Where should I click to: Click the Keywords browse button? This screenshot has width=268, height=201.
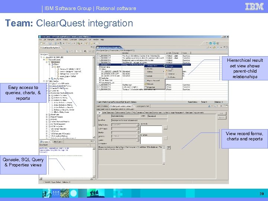(x=165, y=127)
